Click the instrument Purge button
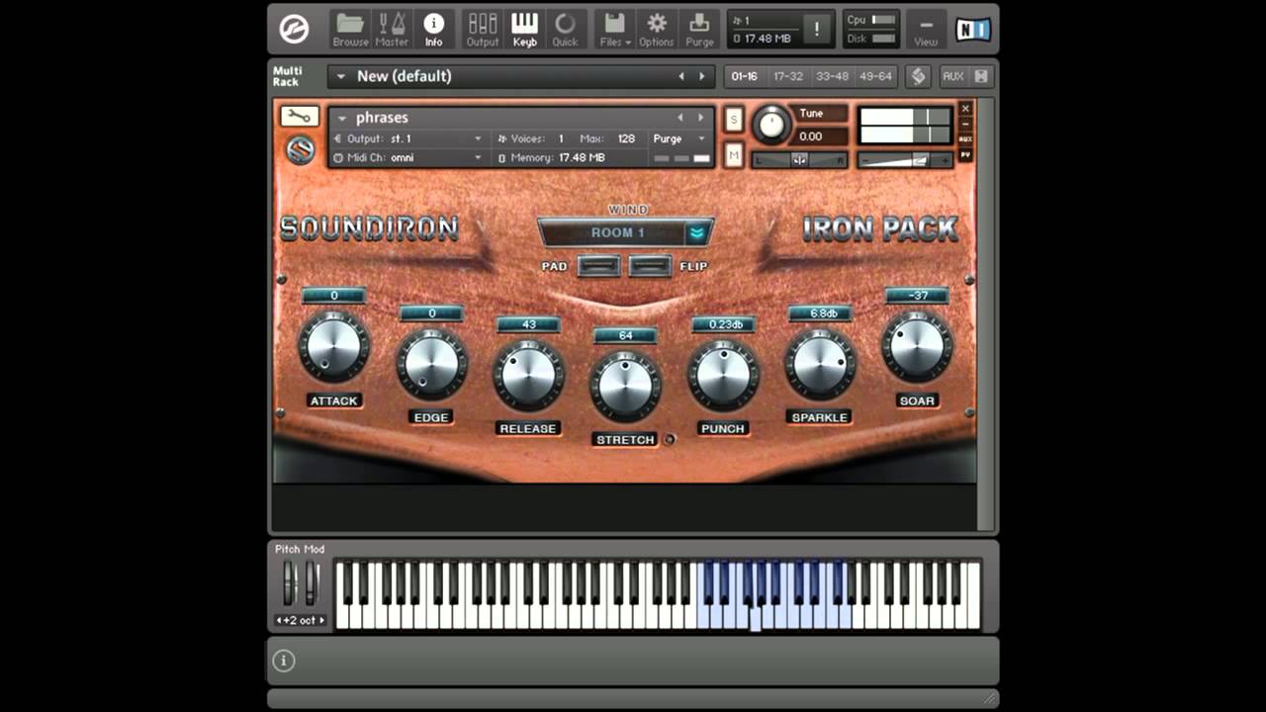The width and height of the screenshot is (1266, 712). [x=678, y=138]
